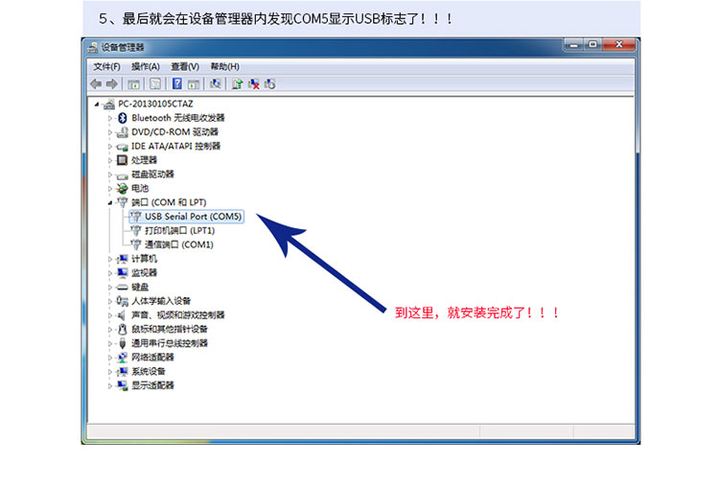This screenshot has width=719, height=487.
Task: Collapse the 端口 (COM 和 LPT) node
Action: tap(110, 202)
